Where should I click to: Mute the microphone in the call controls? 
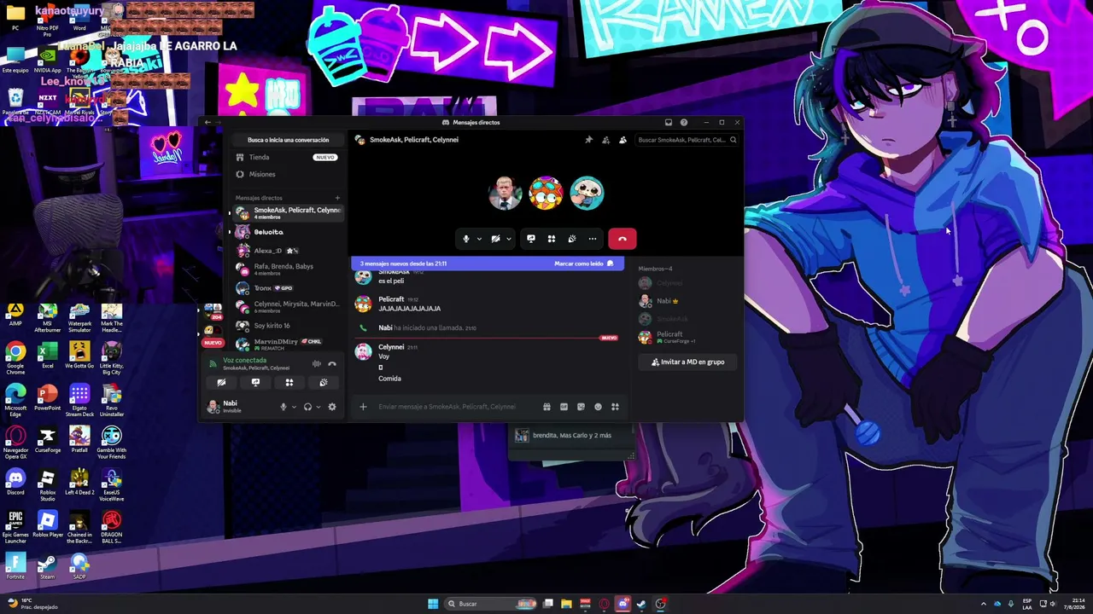click(x=465, y=239)
